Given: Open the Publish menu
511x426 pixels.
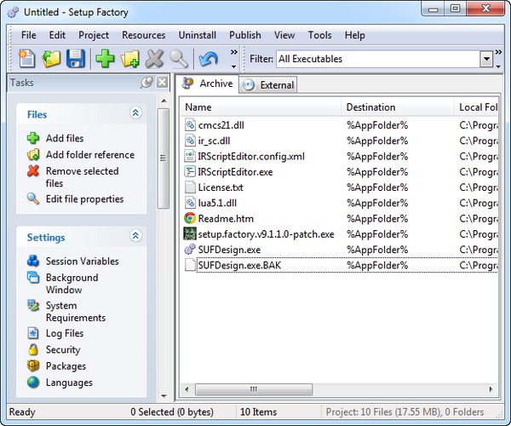Looking at the screenshot, I should click(x=245, y=35).
